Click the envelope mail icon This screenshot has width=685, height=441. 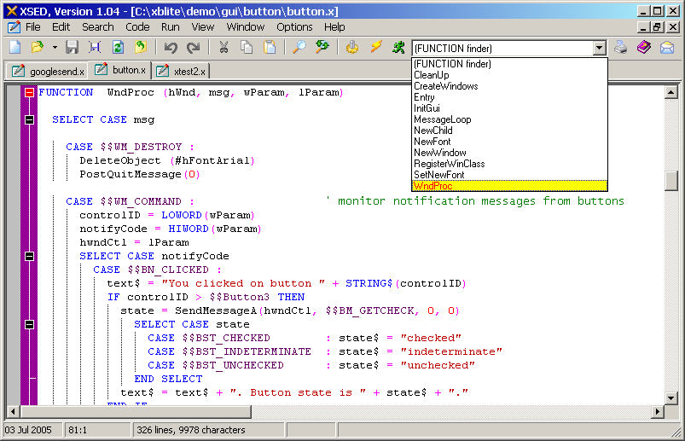[667, 47]
